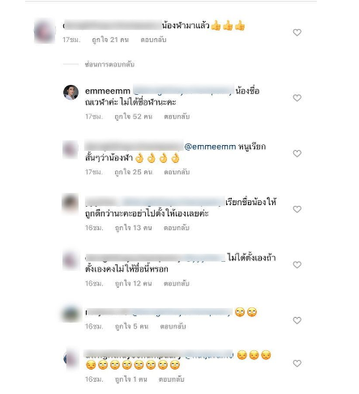View likes ถูกใจ 21 คน on the top comment
This screenshot has height=394, width=359.
tap(110, 40)
